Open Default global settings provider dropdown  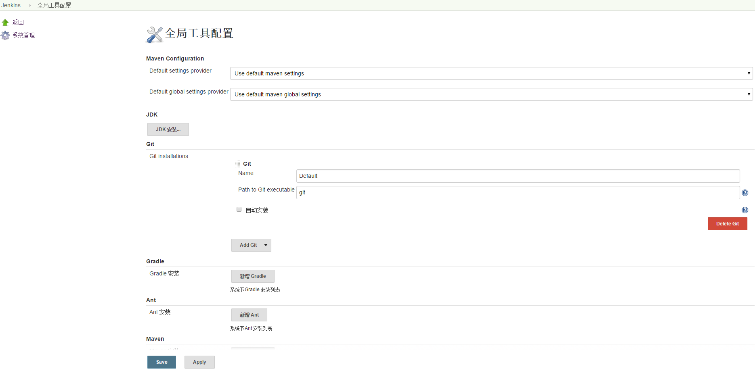click(x=491, y=94)
